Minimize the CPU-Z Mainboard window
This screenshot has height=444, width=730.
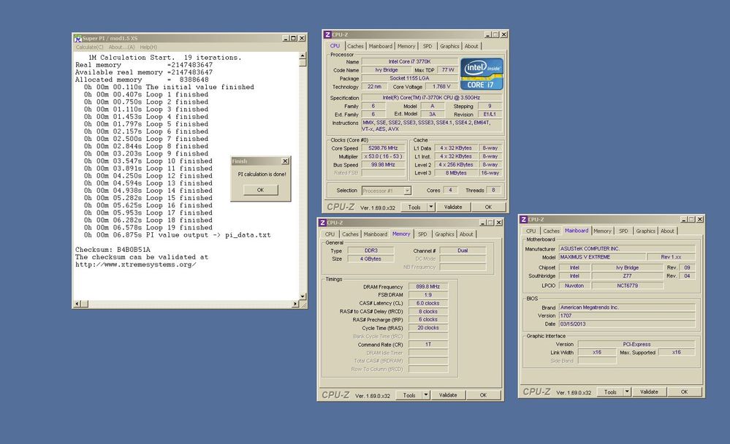coord(684,219)
